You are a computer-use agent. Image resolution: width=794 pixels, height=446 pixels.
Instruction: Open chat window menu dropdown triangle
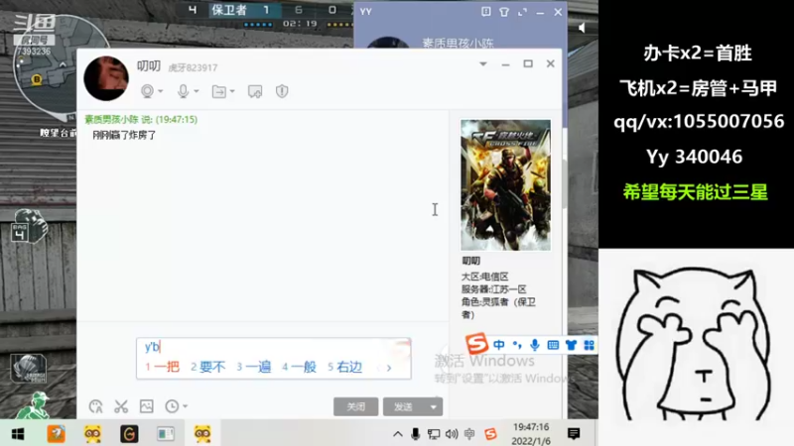[x=483, y=64]
